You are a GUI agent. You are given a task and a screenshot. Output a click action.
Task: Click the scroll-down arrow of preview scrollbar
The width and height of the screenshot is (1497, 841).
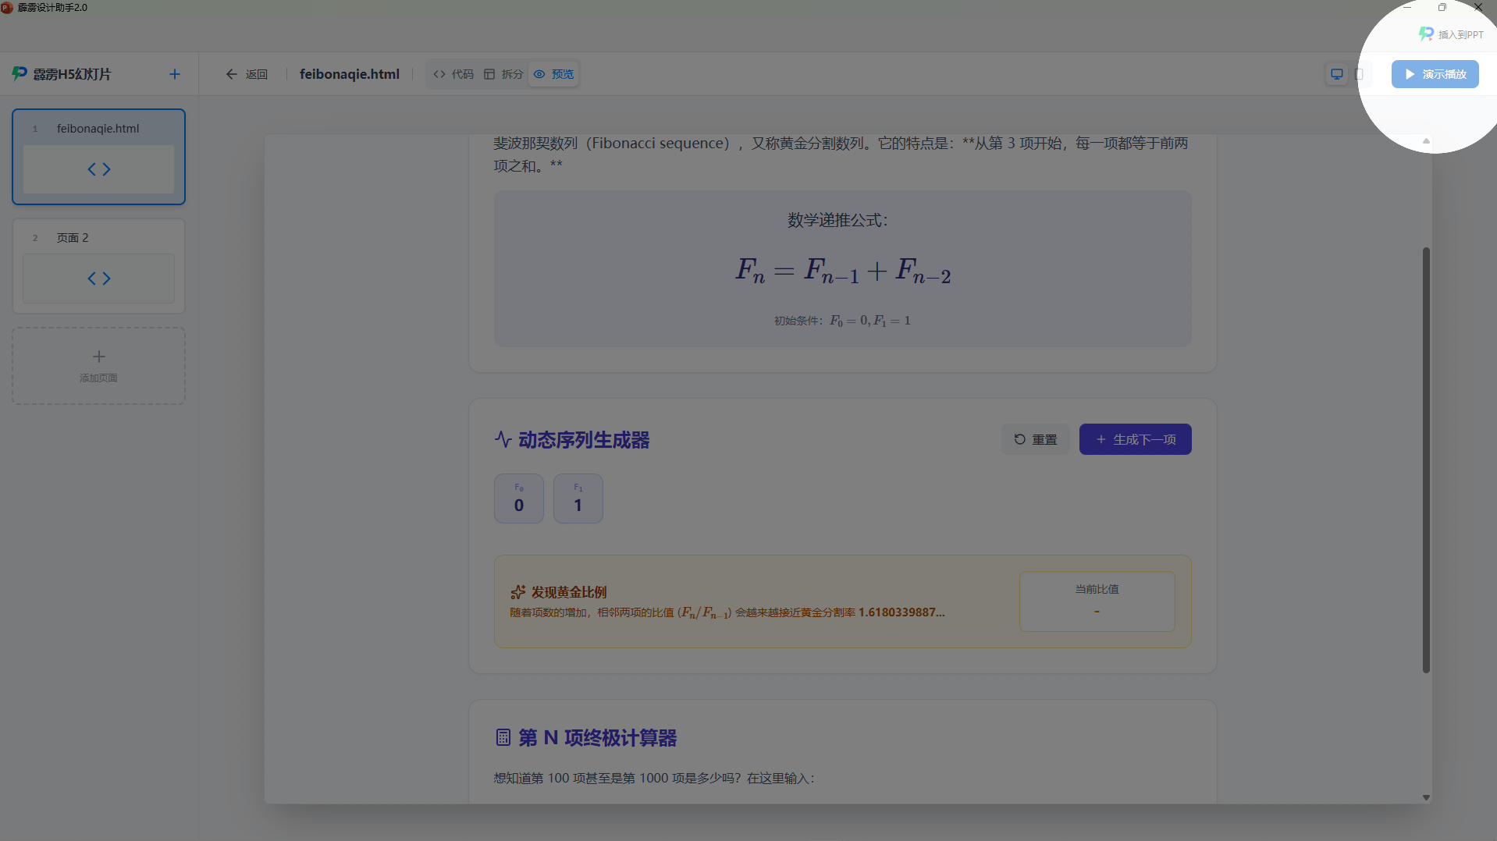pyautogui.click(x=1426, y=797)
